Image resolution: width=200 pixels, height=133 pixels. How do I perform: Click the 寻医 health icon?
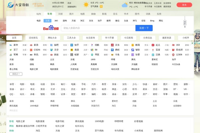click(92, 55)
